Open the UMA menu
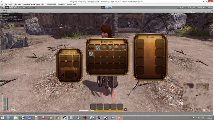This screenshot has width=214, height=120. [x=43, y=4]
